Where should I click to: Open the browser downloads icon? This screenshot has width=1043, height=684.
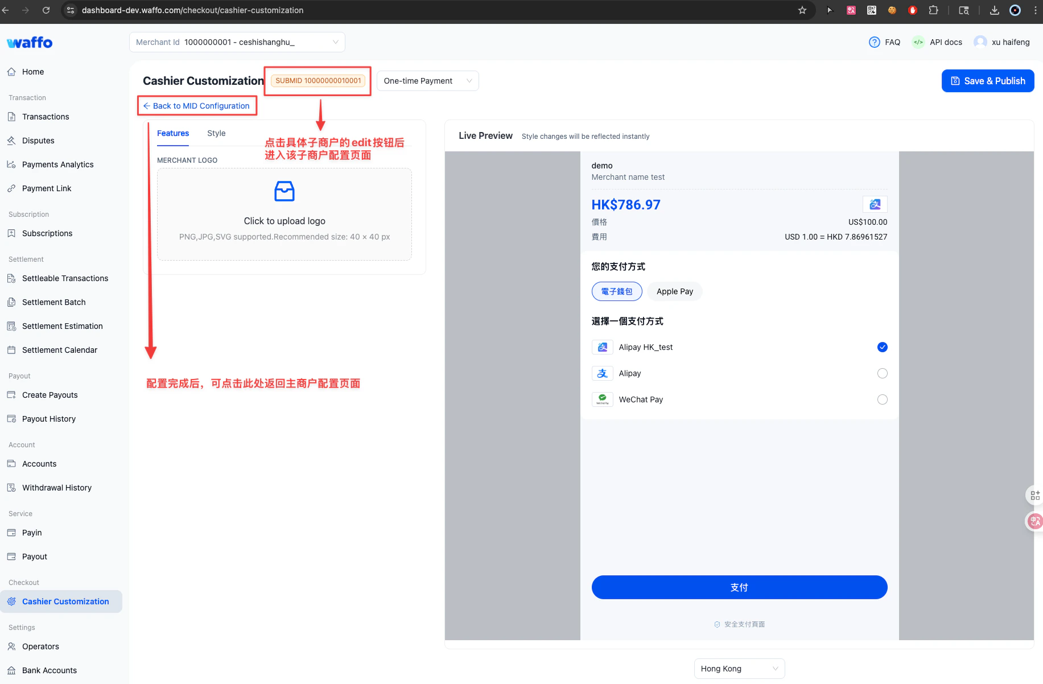[995, 10]
